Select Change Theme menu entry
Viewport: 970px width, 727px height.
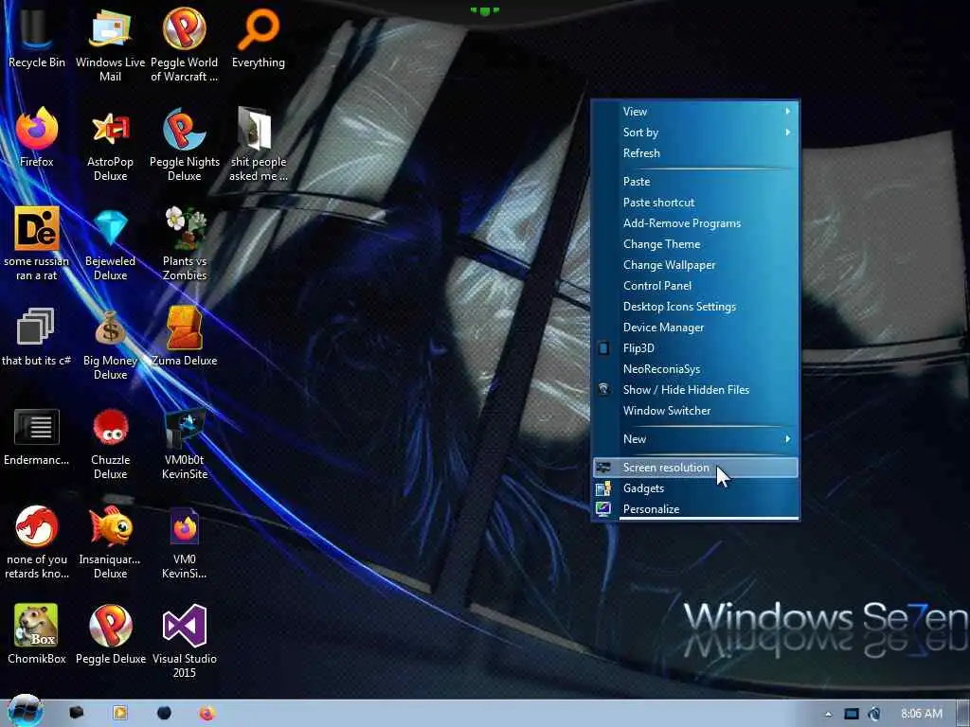pyautogui.click(x=695, y=244)
